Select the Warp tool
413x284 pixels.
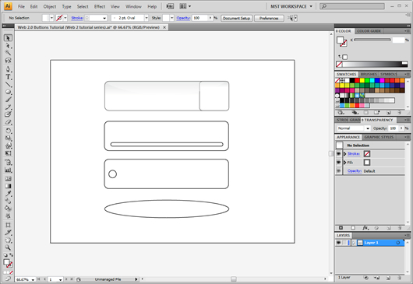tap(8, 146)
